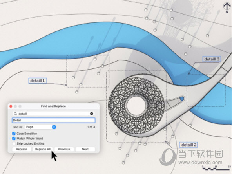Select the detaill 1 label
The height and width of the screenshot is (174, 232).
point(38,81)
